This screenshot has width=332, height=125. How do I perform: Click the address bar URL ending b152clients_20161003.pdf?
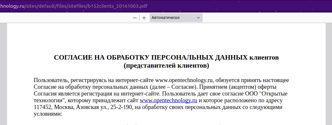[x=74, y=6]
